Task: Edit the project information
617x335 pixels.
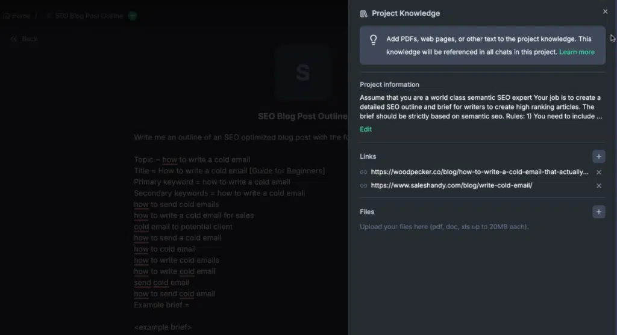Action: [366, 129]
